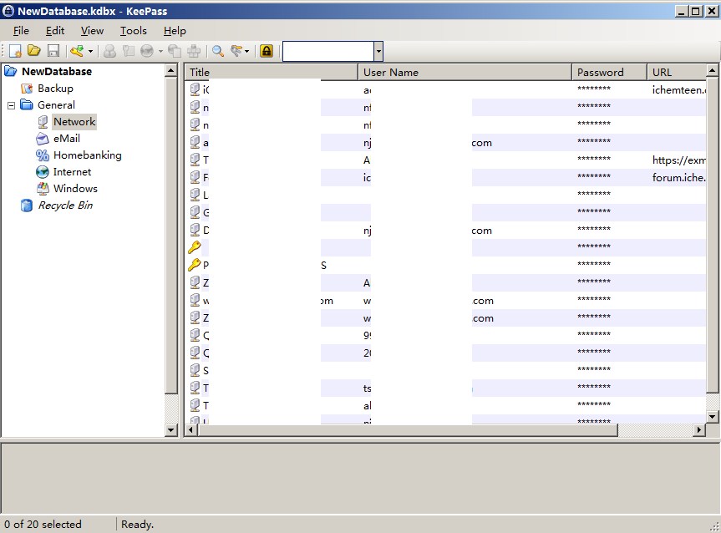Select the Windows group
Screen dimensions: 721x533
tap(75, 189)
